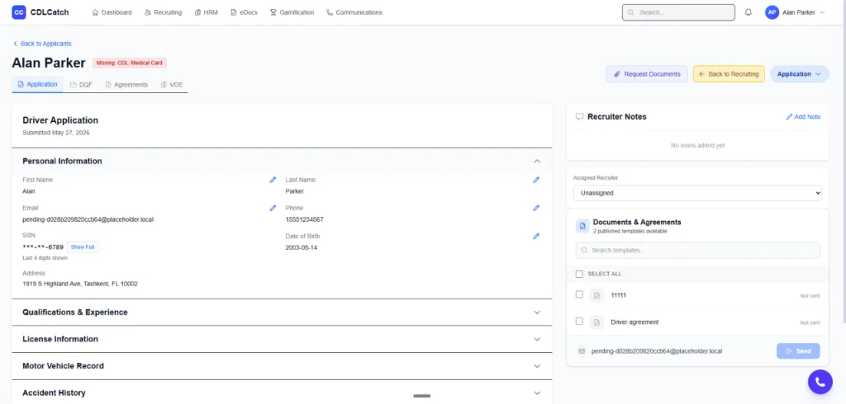The image size is (846, 404).
Task: Select the Application tab
Action: [38, 85]
